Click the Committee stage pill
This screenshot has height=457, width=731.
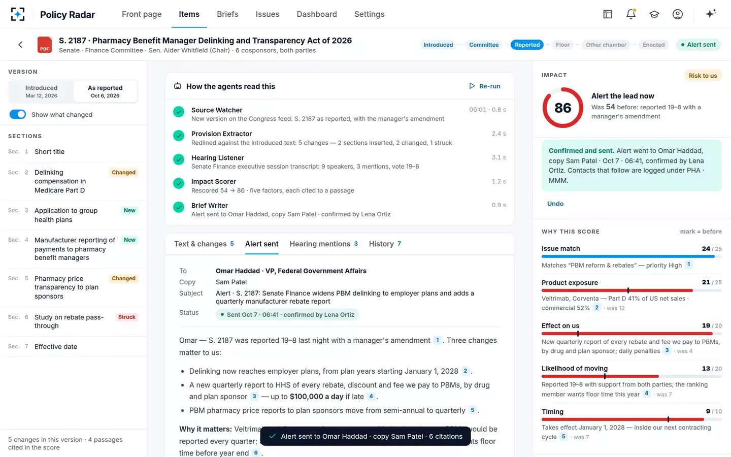point(484,45)
